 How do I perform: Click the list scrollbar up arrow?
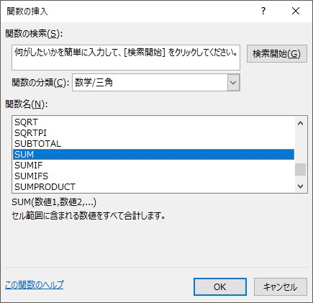[x=301, y=123]
